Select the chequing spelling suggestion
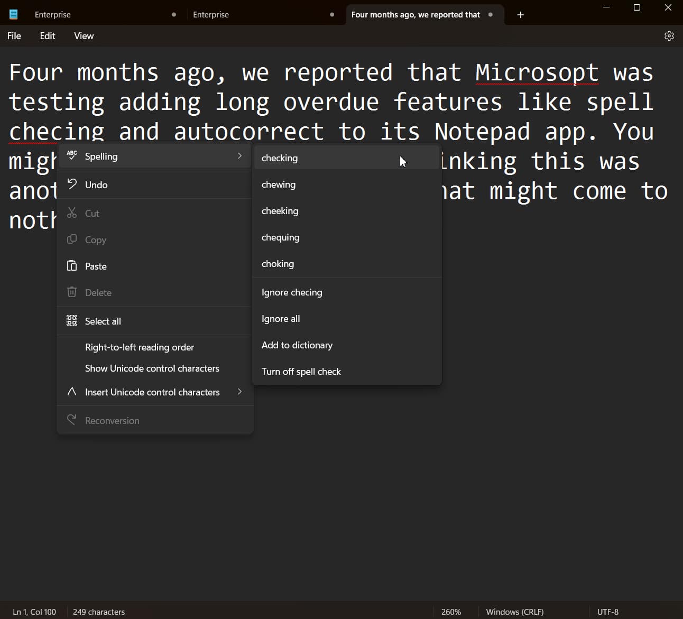This screenshot has height=619, width=683. click(x=281, y=237)
